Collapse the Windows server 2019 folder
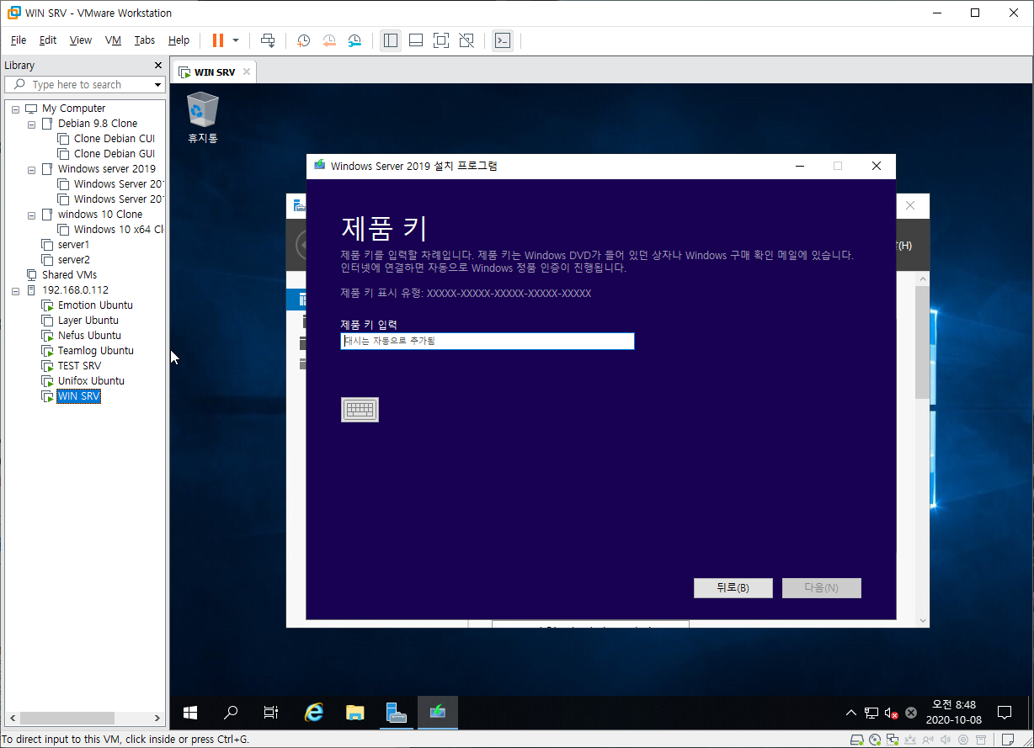The image size is (1034, 748). point(32,169)
